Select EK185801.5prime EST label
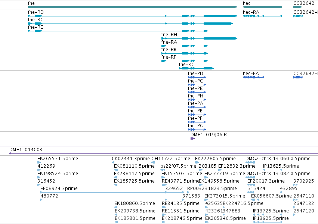This screenshot has height=224, width=318. [x=135, y=218]
